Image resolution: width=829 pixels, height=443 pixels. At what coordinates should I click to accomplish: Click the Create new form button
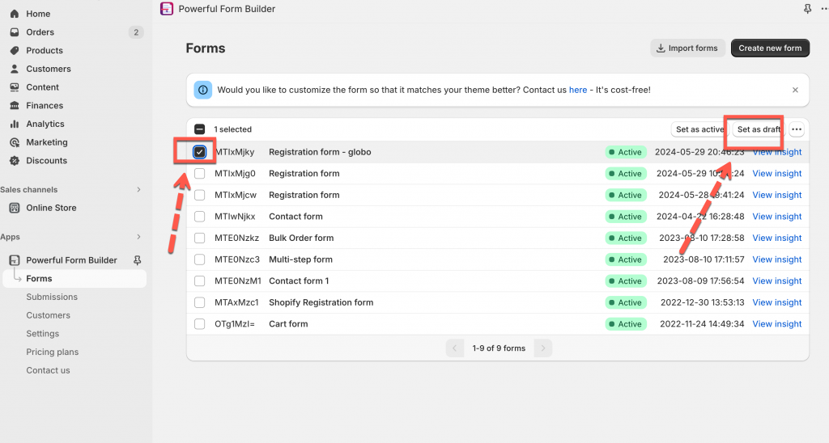click(x=769, y=49)
